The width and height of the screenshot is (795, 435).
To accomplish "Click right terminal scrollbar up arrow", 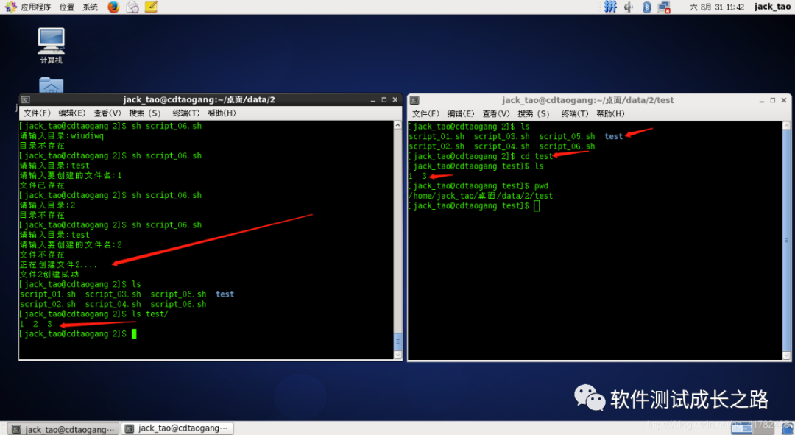I will pyautogui.click(x=786, y=126).
